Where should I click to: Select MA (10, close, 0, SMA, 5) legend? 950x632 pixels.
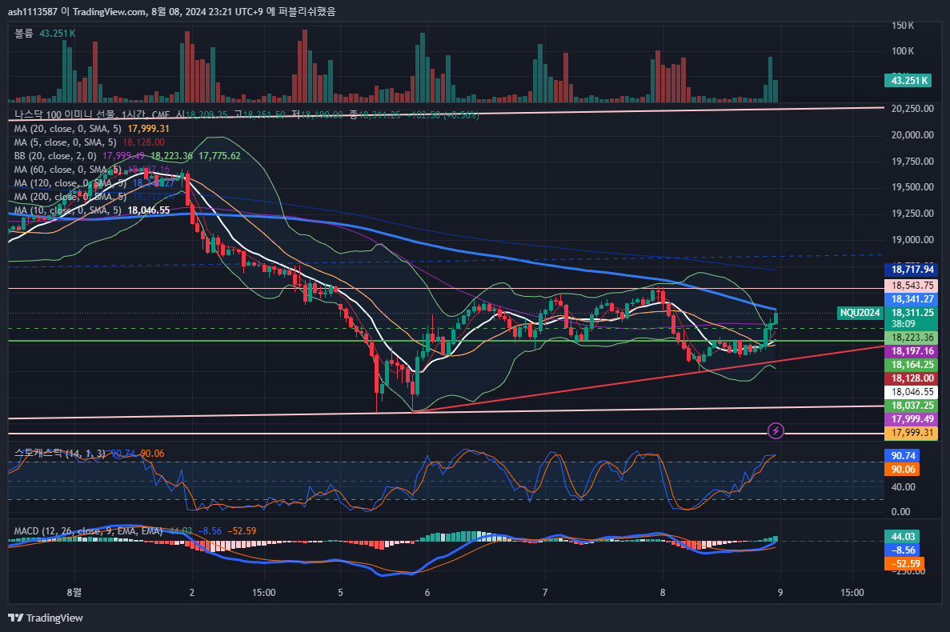69,210
